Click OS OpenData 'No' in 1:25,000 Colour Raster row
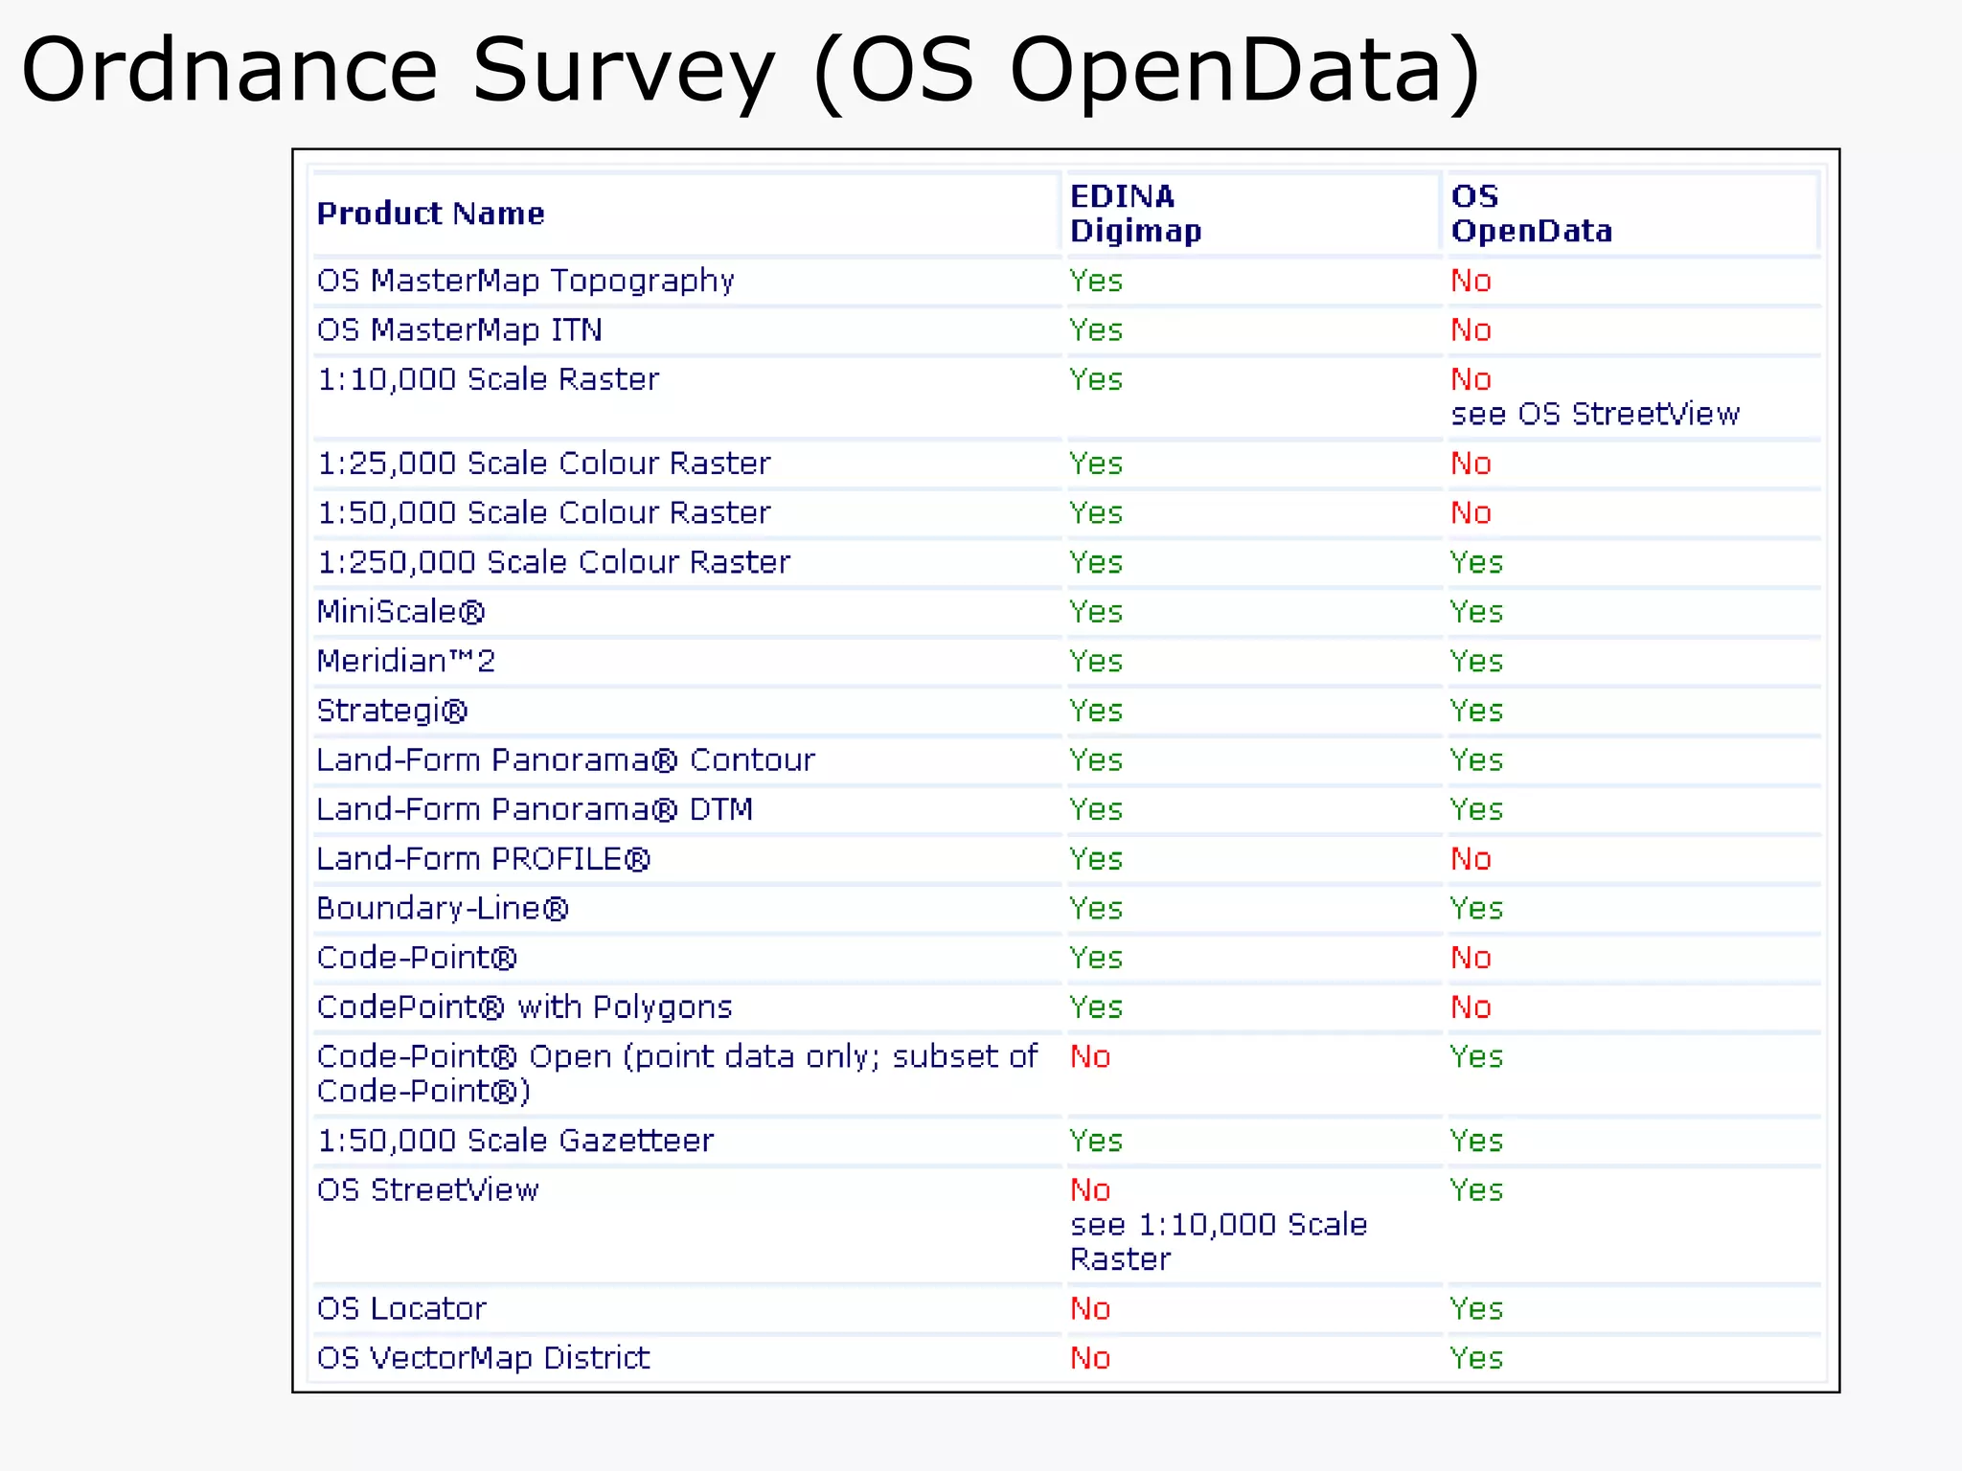The height and width of the screenshot is (1471, 1962). [1471, 464]
